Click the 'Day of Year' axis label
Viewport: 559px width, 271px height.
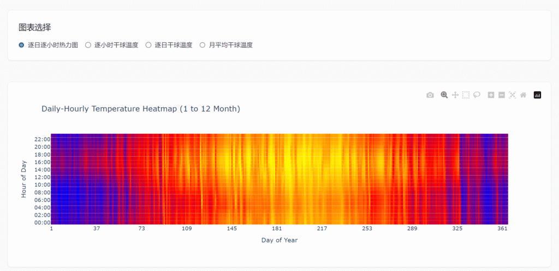(279, 240)
